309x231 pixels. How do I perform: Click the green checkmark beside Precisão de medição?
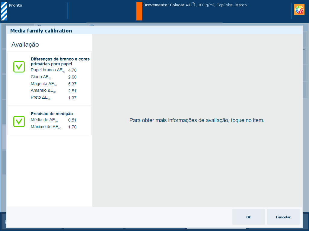point(19,121)
